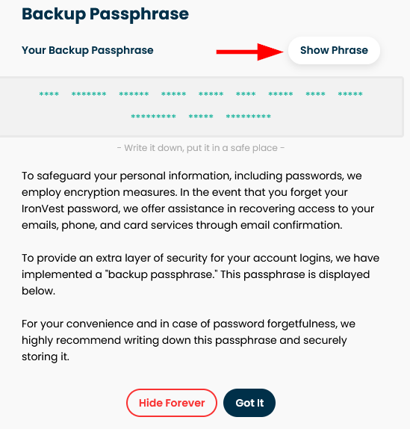Click the Hide Forever button
The height and width of the screenshot is (429, 410).
(x=172, y=403)
